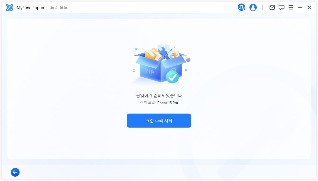Select the 표준 모드 title label
This screenshot has height=181, width=318.
(x=59, y=8)
